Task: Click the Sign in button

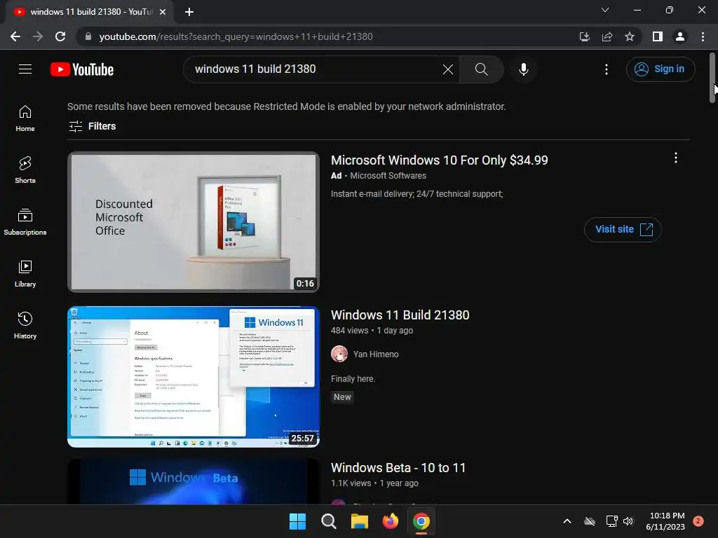Action: click(661, 69)
